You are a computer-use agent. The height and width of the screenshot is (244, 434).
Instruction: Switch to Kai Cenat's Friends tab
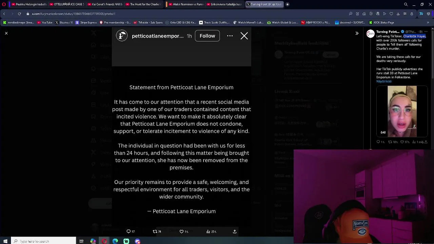point(104,4)
